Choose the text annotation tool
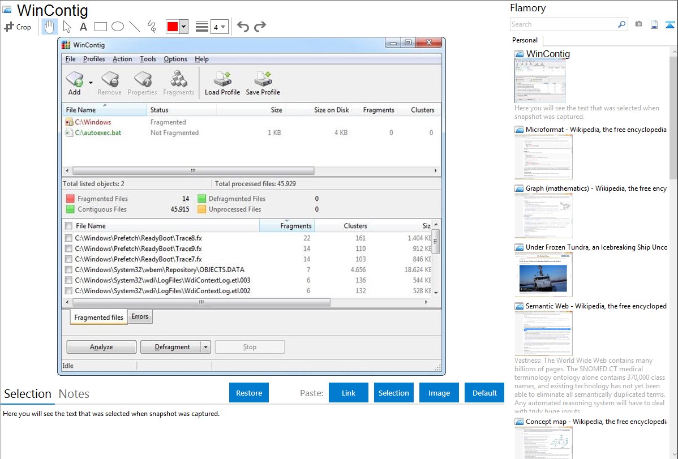This screenshot has height=459, width=678. point(83,27)
